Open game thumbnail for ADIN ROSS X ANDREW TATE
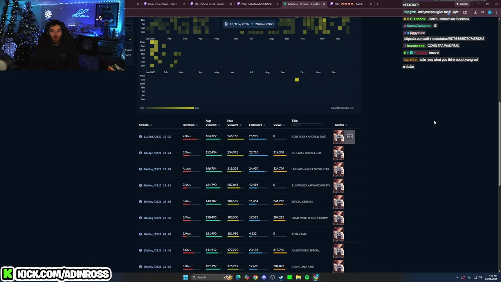Viewport: 501px width, 282px height. click(339, 137)
